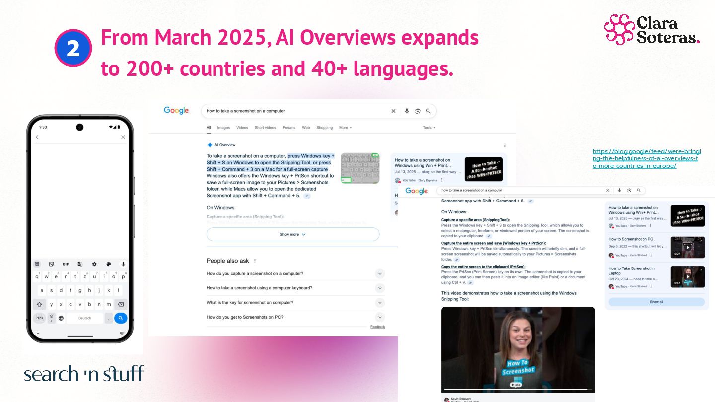Open the More dropdown in search tabs
Image resolution: width=715 pixels, height=402 pixels.
pyautogui.click(x=345, y=128)
